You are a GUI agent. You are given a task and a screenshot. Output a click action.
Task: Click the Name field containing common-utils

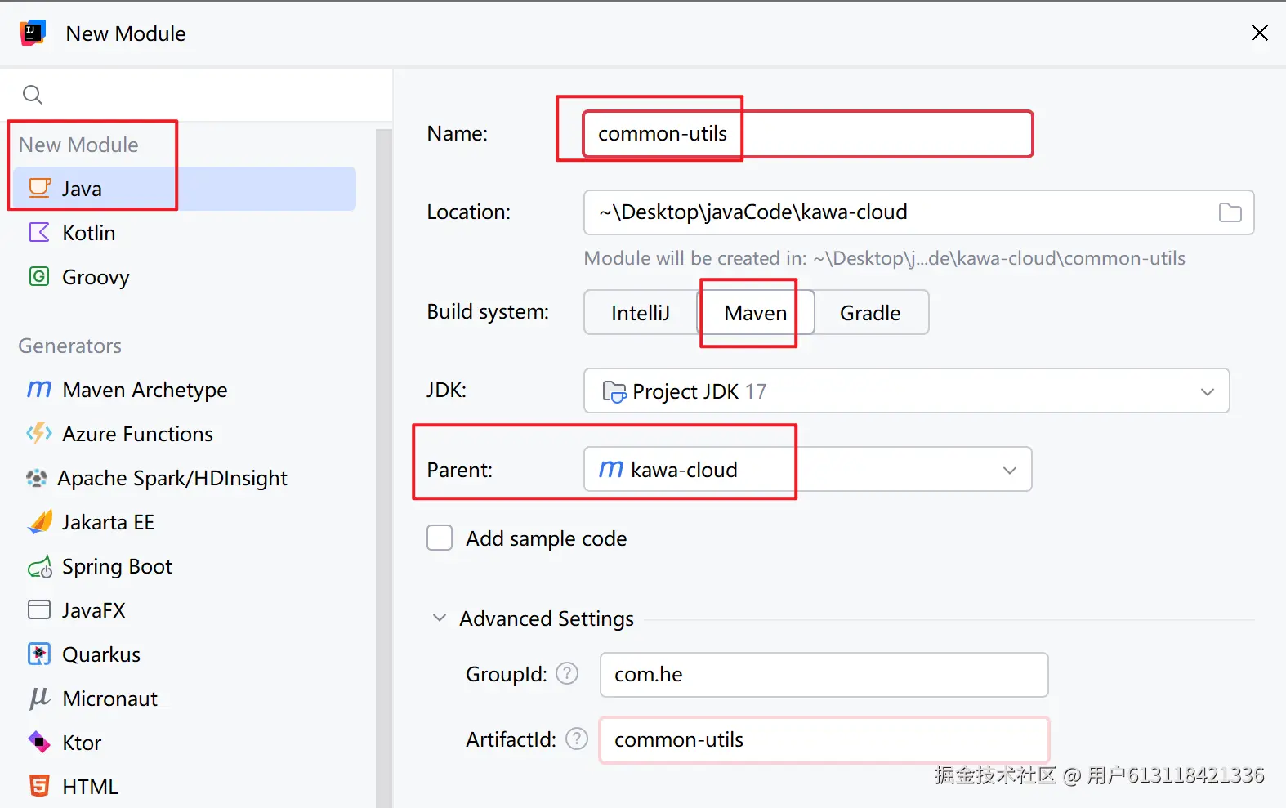[807, 134]
